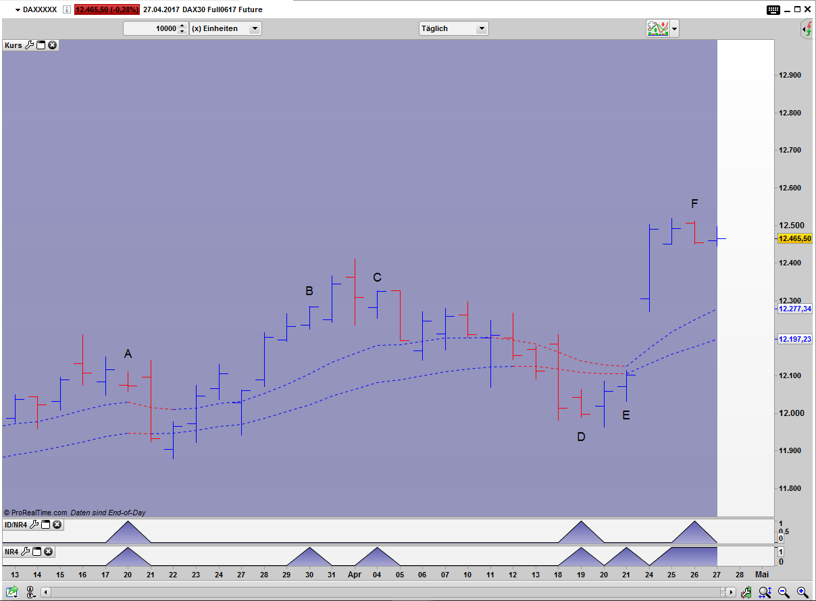816x601 pixels.
Task: Click the export chart icon at bottom left
Action: pyautogui.click(x=11, y=592)
